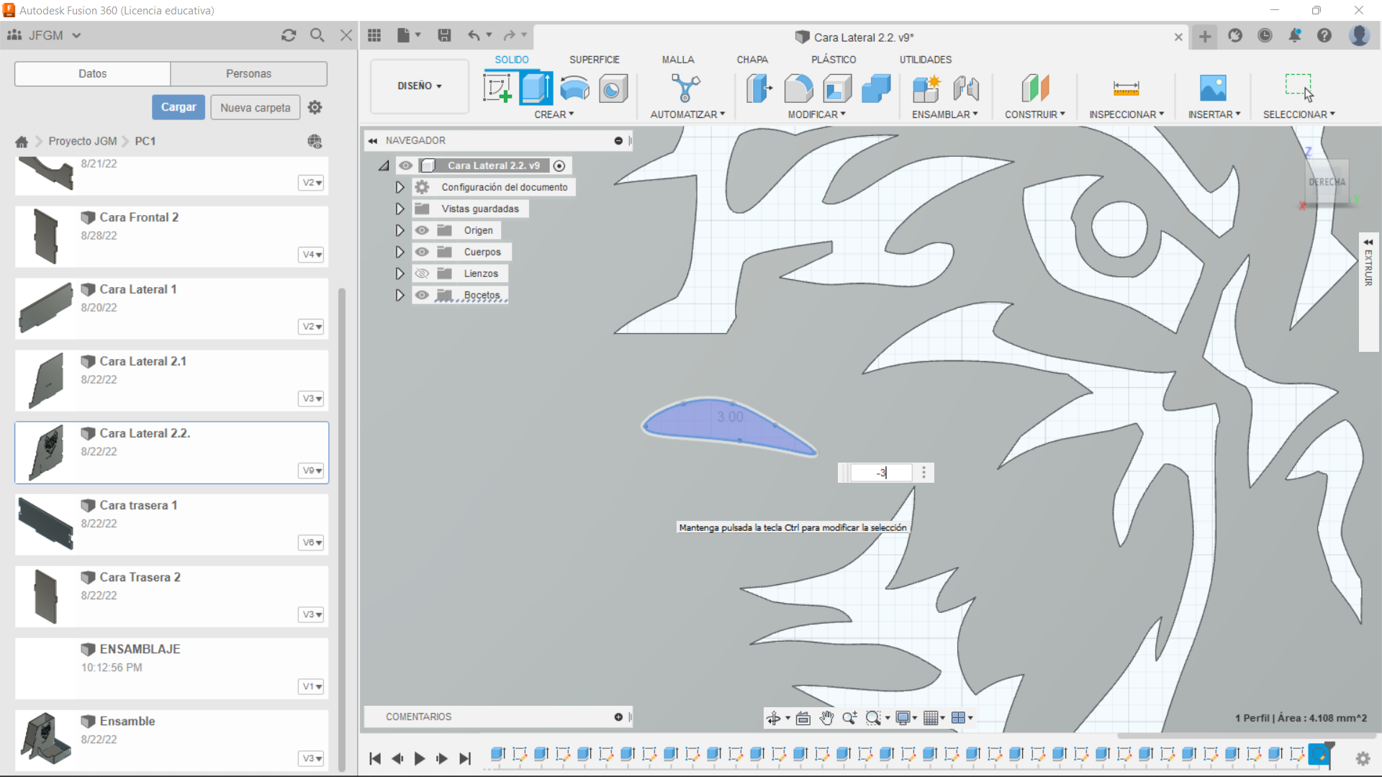Toggle visibility of Cuerpos folder

point(422,252)
